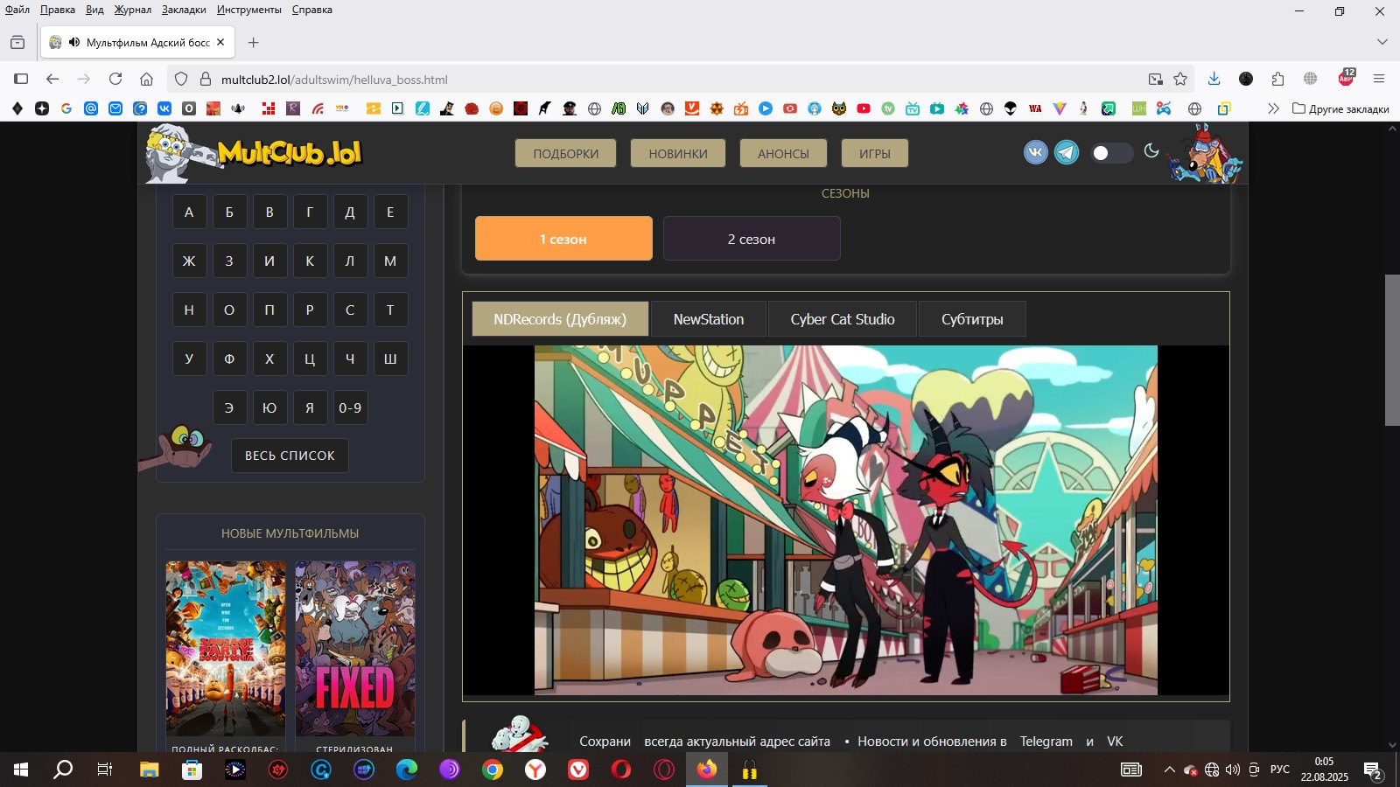Click the video player frame
This screenshot has width=1400, height=787.
[846, 520]
